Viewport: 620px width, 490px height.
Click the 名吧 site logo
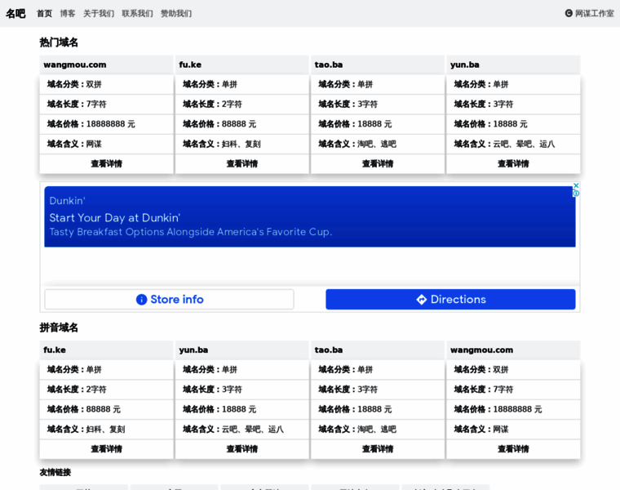point(15,13)
